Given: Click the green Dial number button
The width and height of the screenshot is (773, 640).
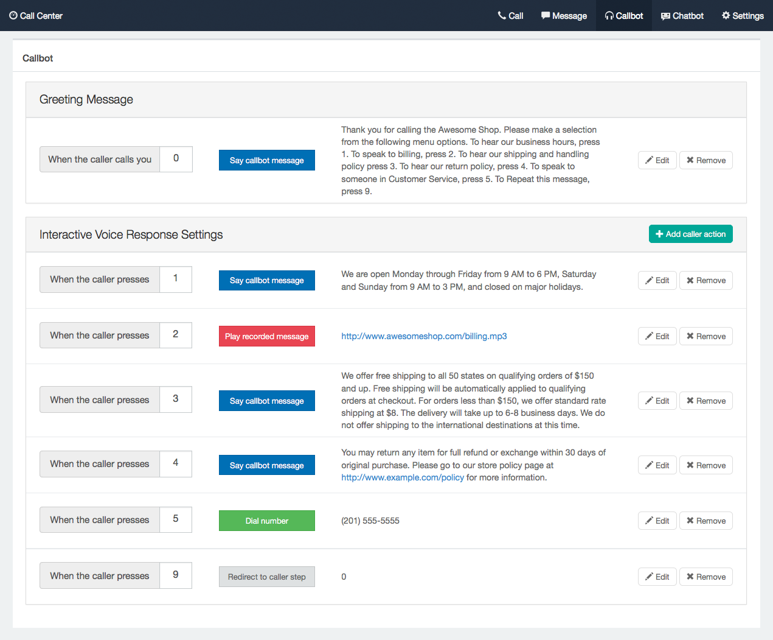Looking at the screenshot, I should (x=266, y=521).
